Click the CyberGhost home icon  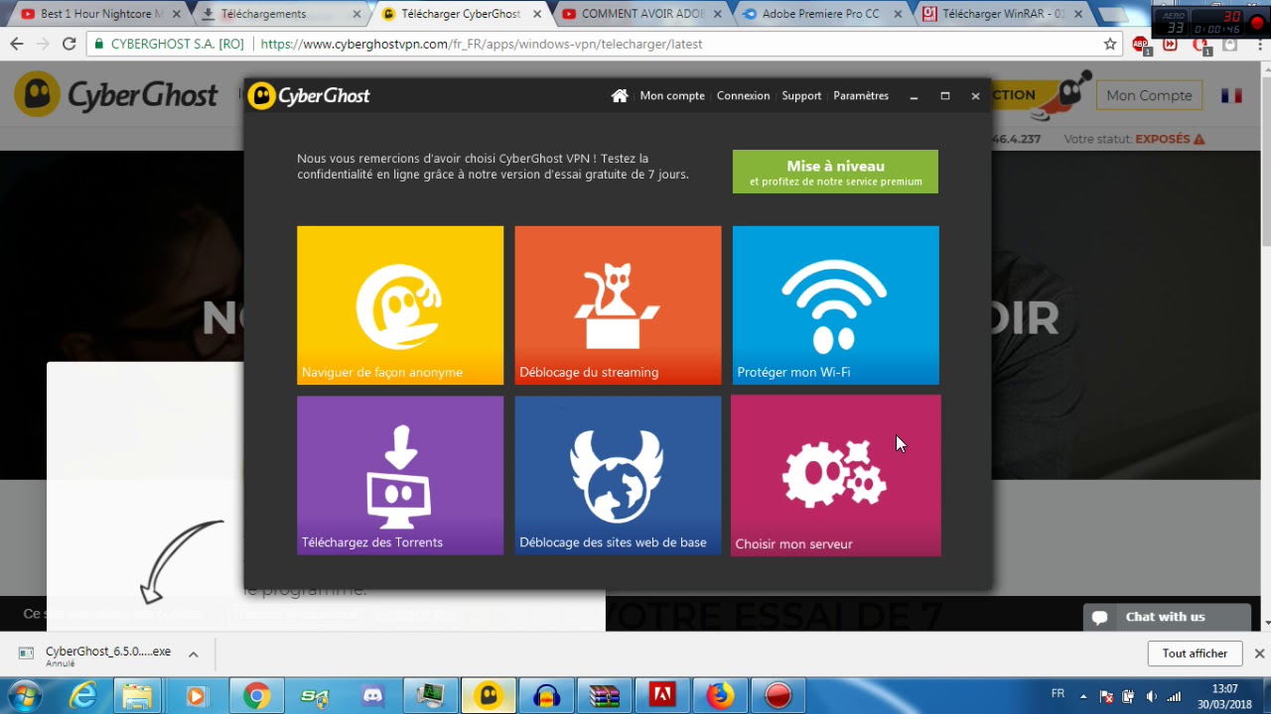[620, 95]
